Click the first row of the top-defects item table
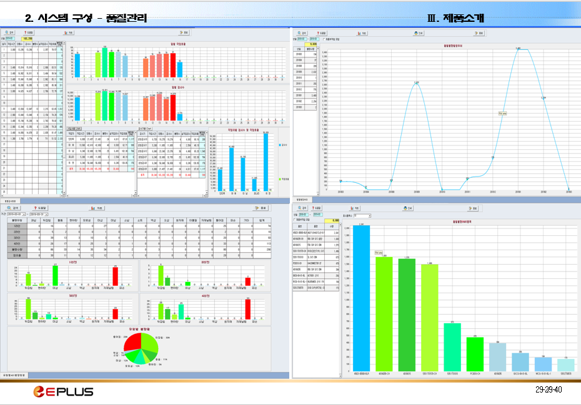 315,233
